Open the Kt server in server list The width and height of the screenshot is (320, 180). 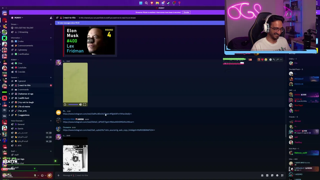tap(4, 110)
